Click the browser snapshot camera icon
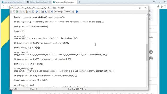 158,7
